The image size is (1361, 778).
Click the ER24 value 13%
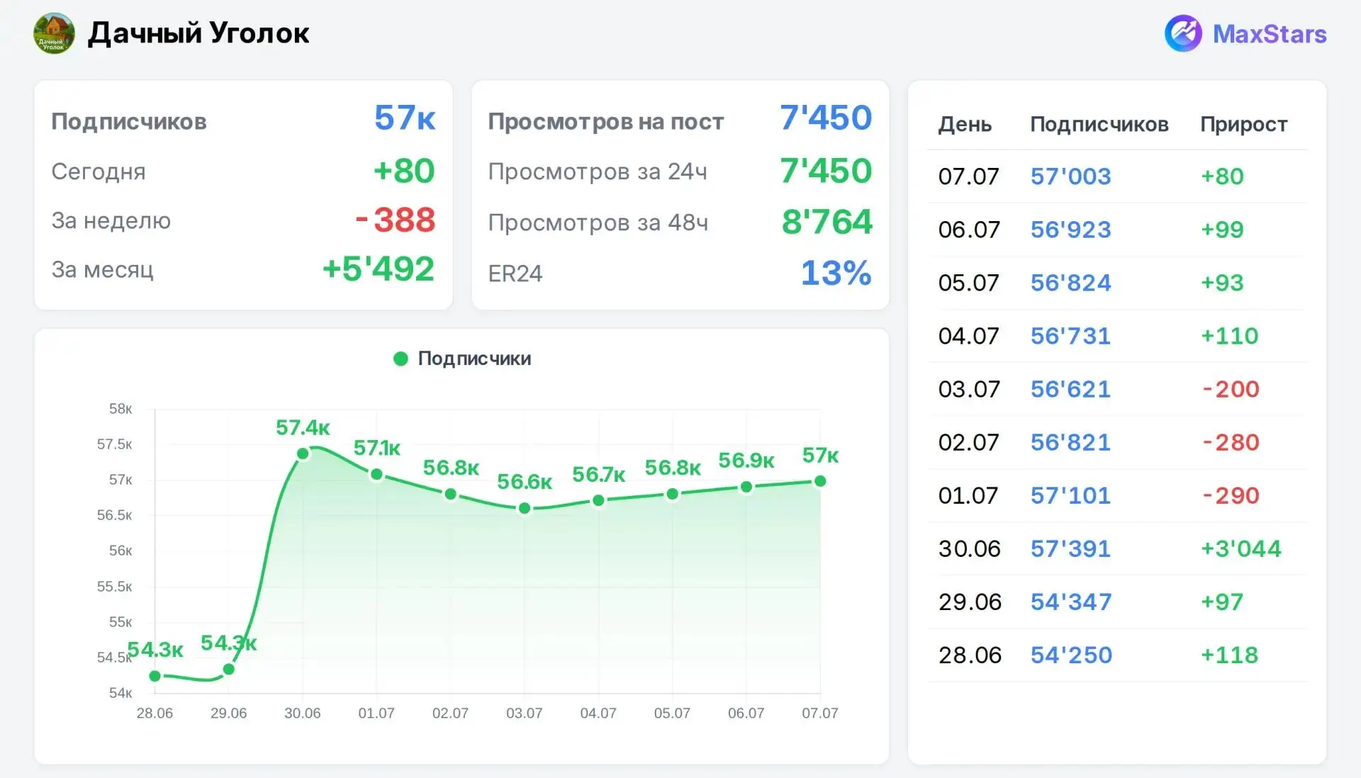tap(836, 273)
